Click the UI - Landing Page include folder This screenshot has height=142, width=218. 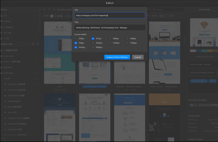click(203, 105)
